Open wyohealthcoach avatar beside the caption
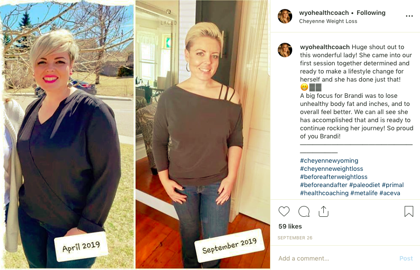Screen dimensions: 420x270 point(285,50)
